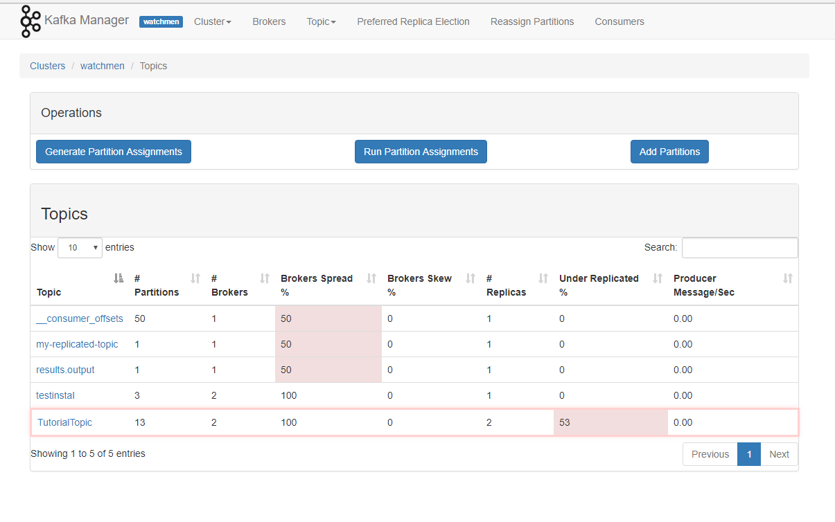
Task: Sort by Brokers Spread % icon
Action: [x=371, y=278]
